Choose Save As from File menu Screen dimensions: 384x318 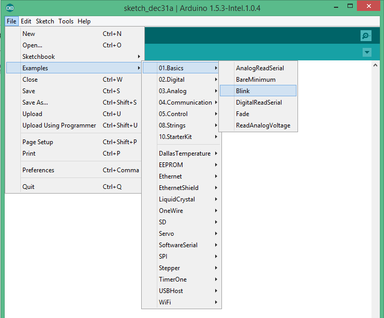click(x=35, y=103)
